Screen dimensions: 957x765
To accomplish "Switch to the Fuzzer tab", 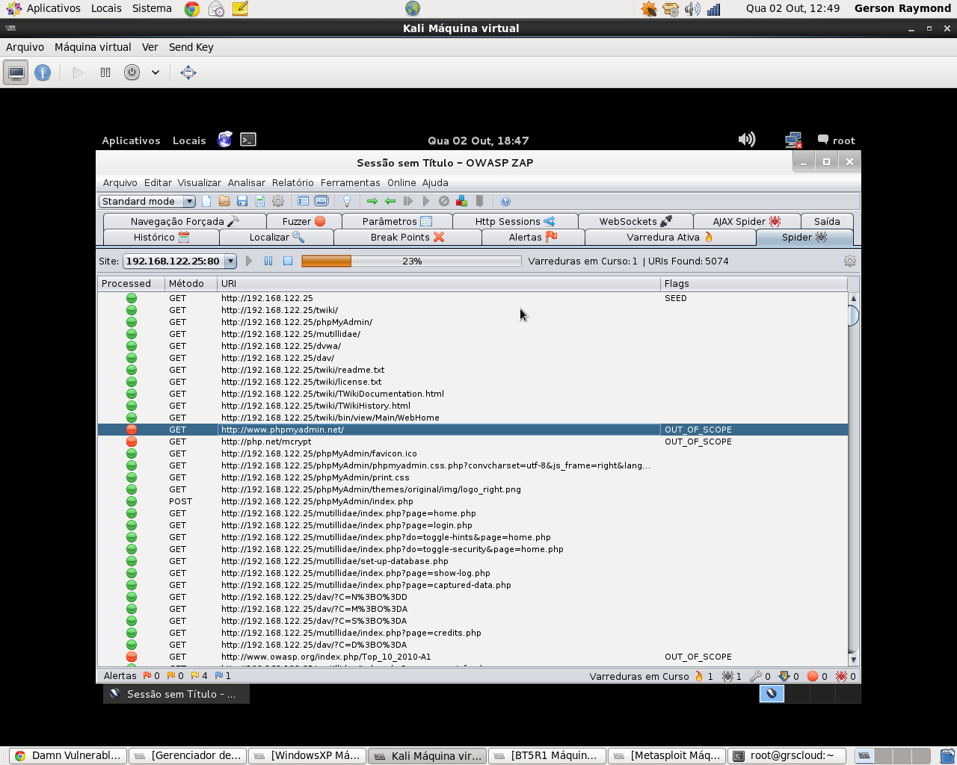I will click(x=304, y=221).
